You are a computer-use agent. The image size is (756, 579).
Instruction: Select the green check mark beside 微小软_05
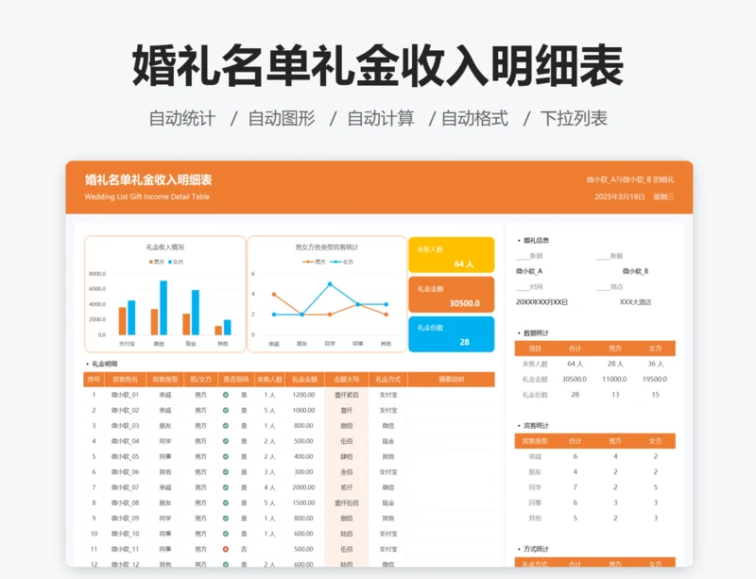click(x=226, y=456)
